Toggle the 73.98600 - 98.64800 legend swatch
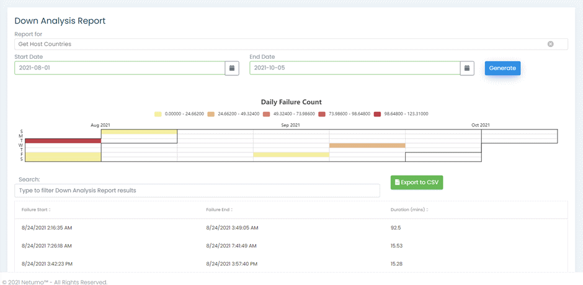This screenshot has width=583, height=285. click(x=321, y=114)
